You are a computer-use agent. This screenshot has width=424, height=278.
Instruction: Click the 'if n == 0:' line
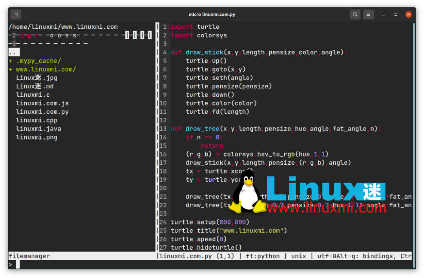(204, 137)
